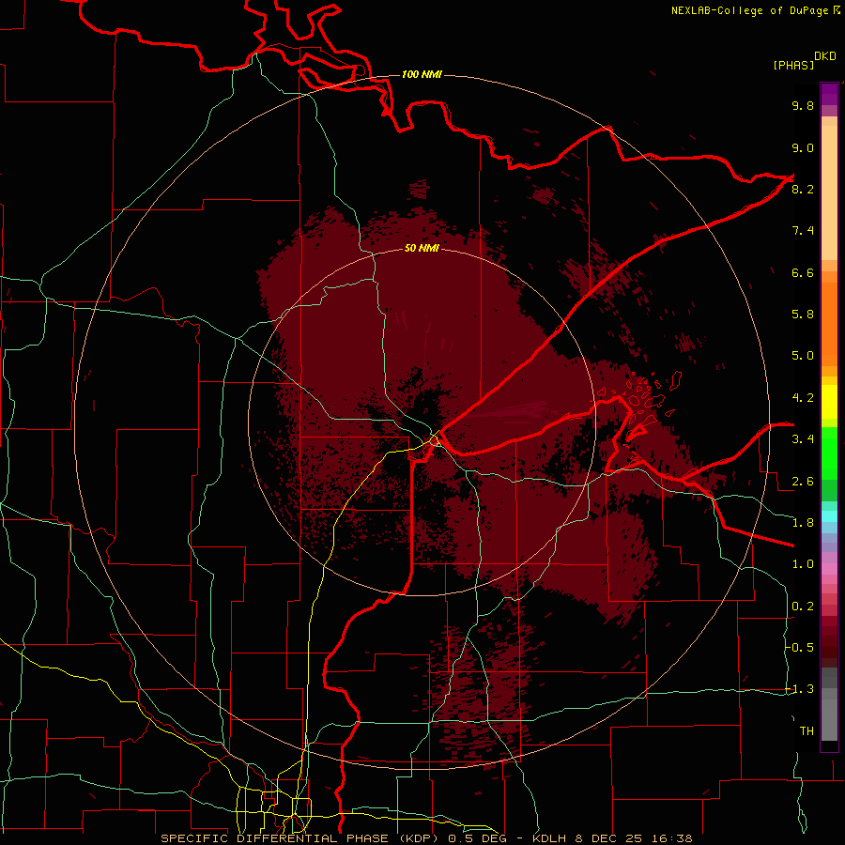Image resolution: width=845 pixels, height=845 pixels.
Task: Click the 3.4 color scale label
Action: click(x=803, y=439)
